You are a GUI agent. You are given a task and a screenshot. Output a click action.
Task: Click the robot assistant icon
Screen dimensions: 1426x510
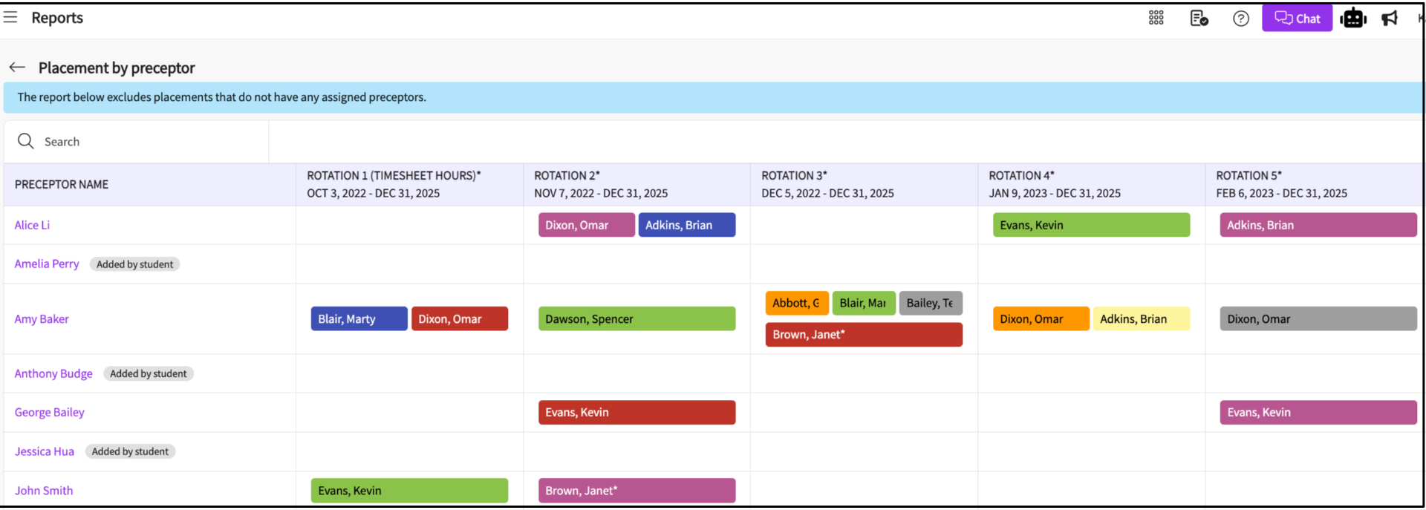pos(1353,19)
